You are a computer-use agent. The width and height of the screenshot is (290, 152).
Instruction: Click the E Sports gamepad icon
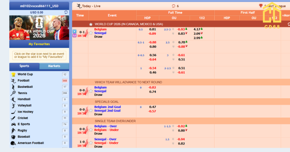[13, 124]
